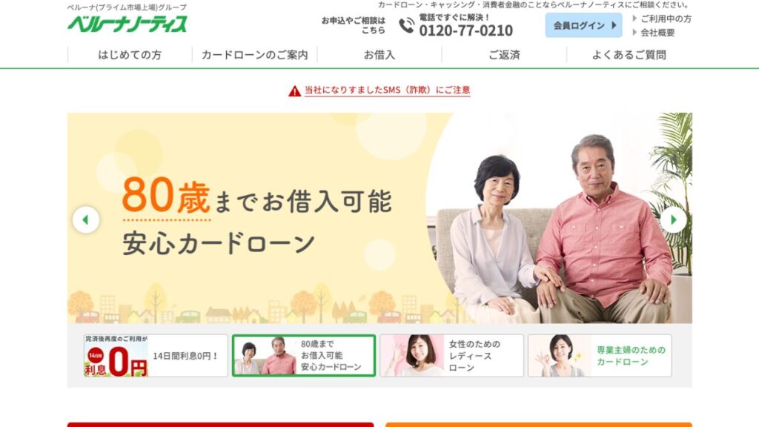The height and width of the screenshot is (427, 759).
Task: Open the ご返済 navigation item
Action: pyautogui.click(x=504, y=55)
